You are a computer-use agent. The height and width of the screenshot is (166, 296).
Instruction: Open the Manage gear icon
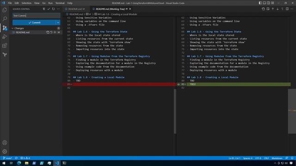[5, 152]
